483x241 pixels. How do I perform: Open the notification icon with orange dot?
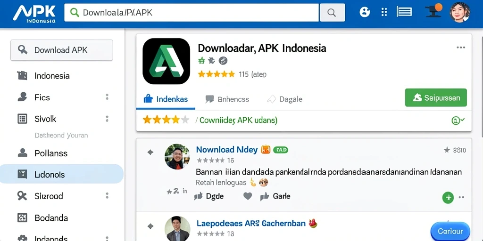(x=434, y=10)
